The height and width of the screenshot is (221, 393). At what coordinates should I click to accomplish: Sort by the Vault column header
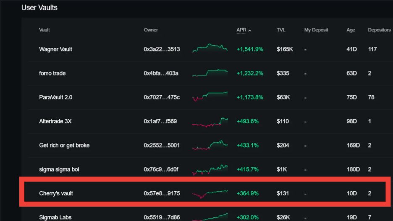(x=45, y=30)
